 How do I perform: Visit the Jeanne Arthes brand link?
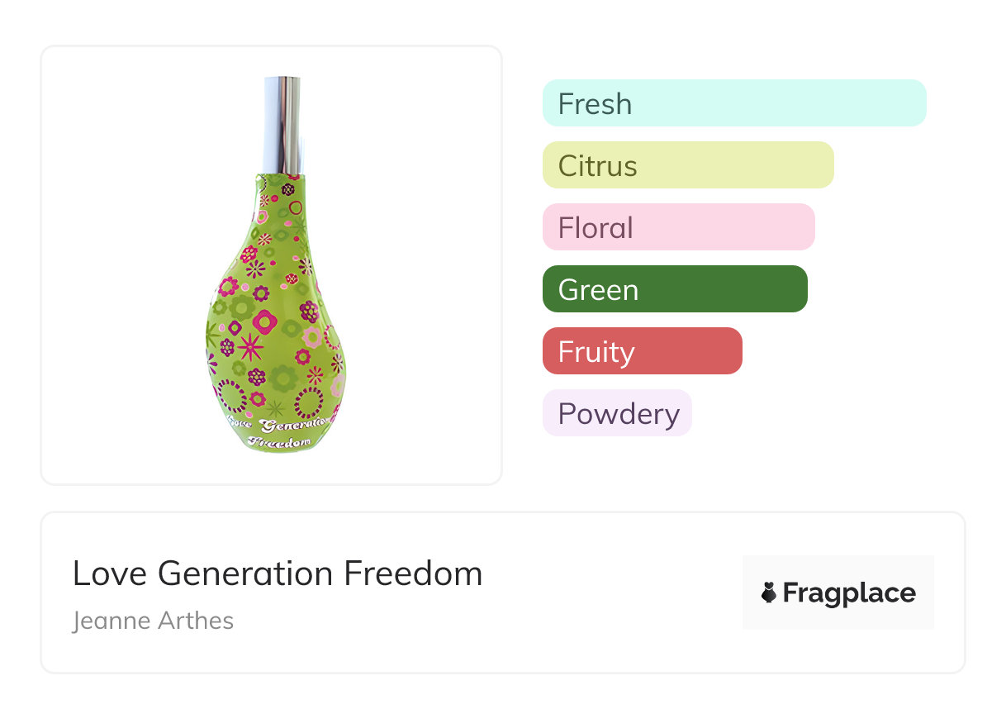pos(153,621)
